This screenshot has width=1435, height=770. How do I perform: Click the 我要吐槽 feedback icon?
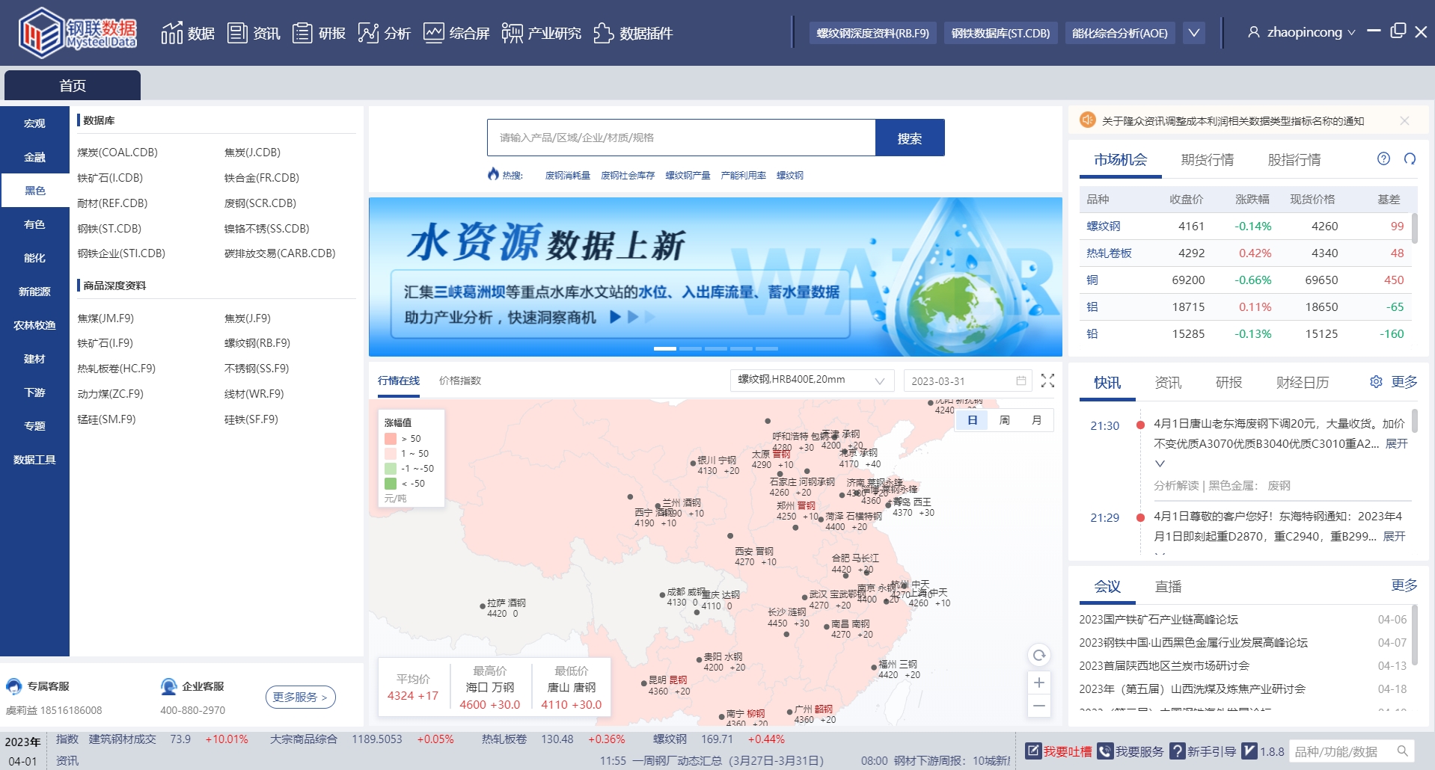1033,751
